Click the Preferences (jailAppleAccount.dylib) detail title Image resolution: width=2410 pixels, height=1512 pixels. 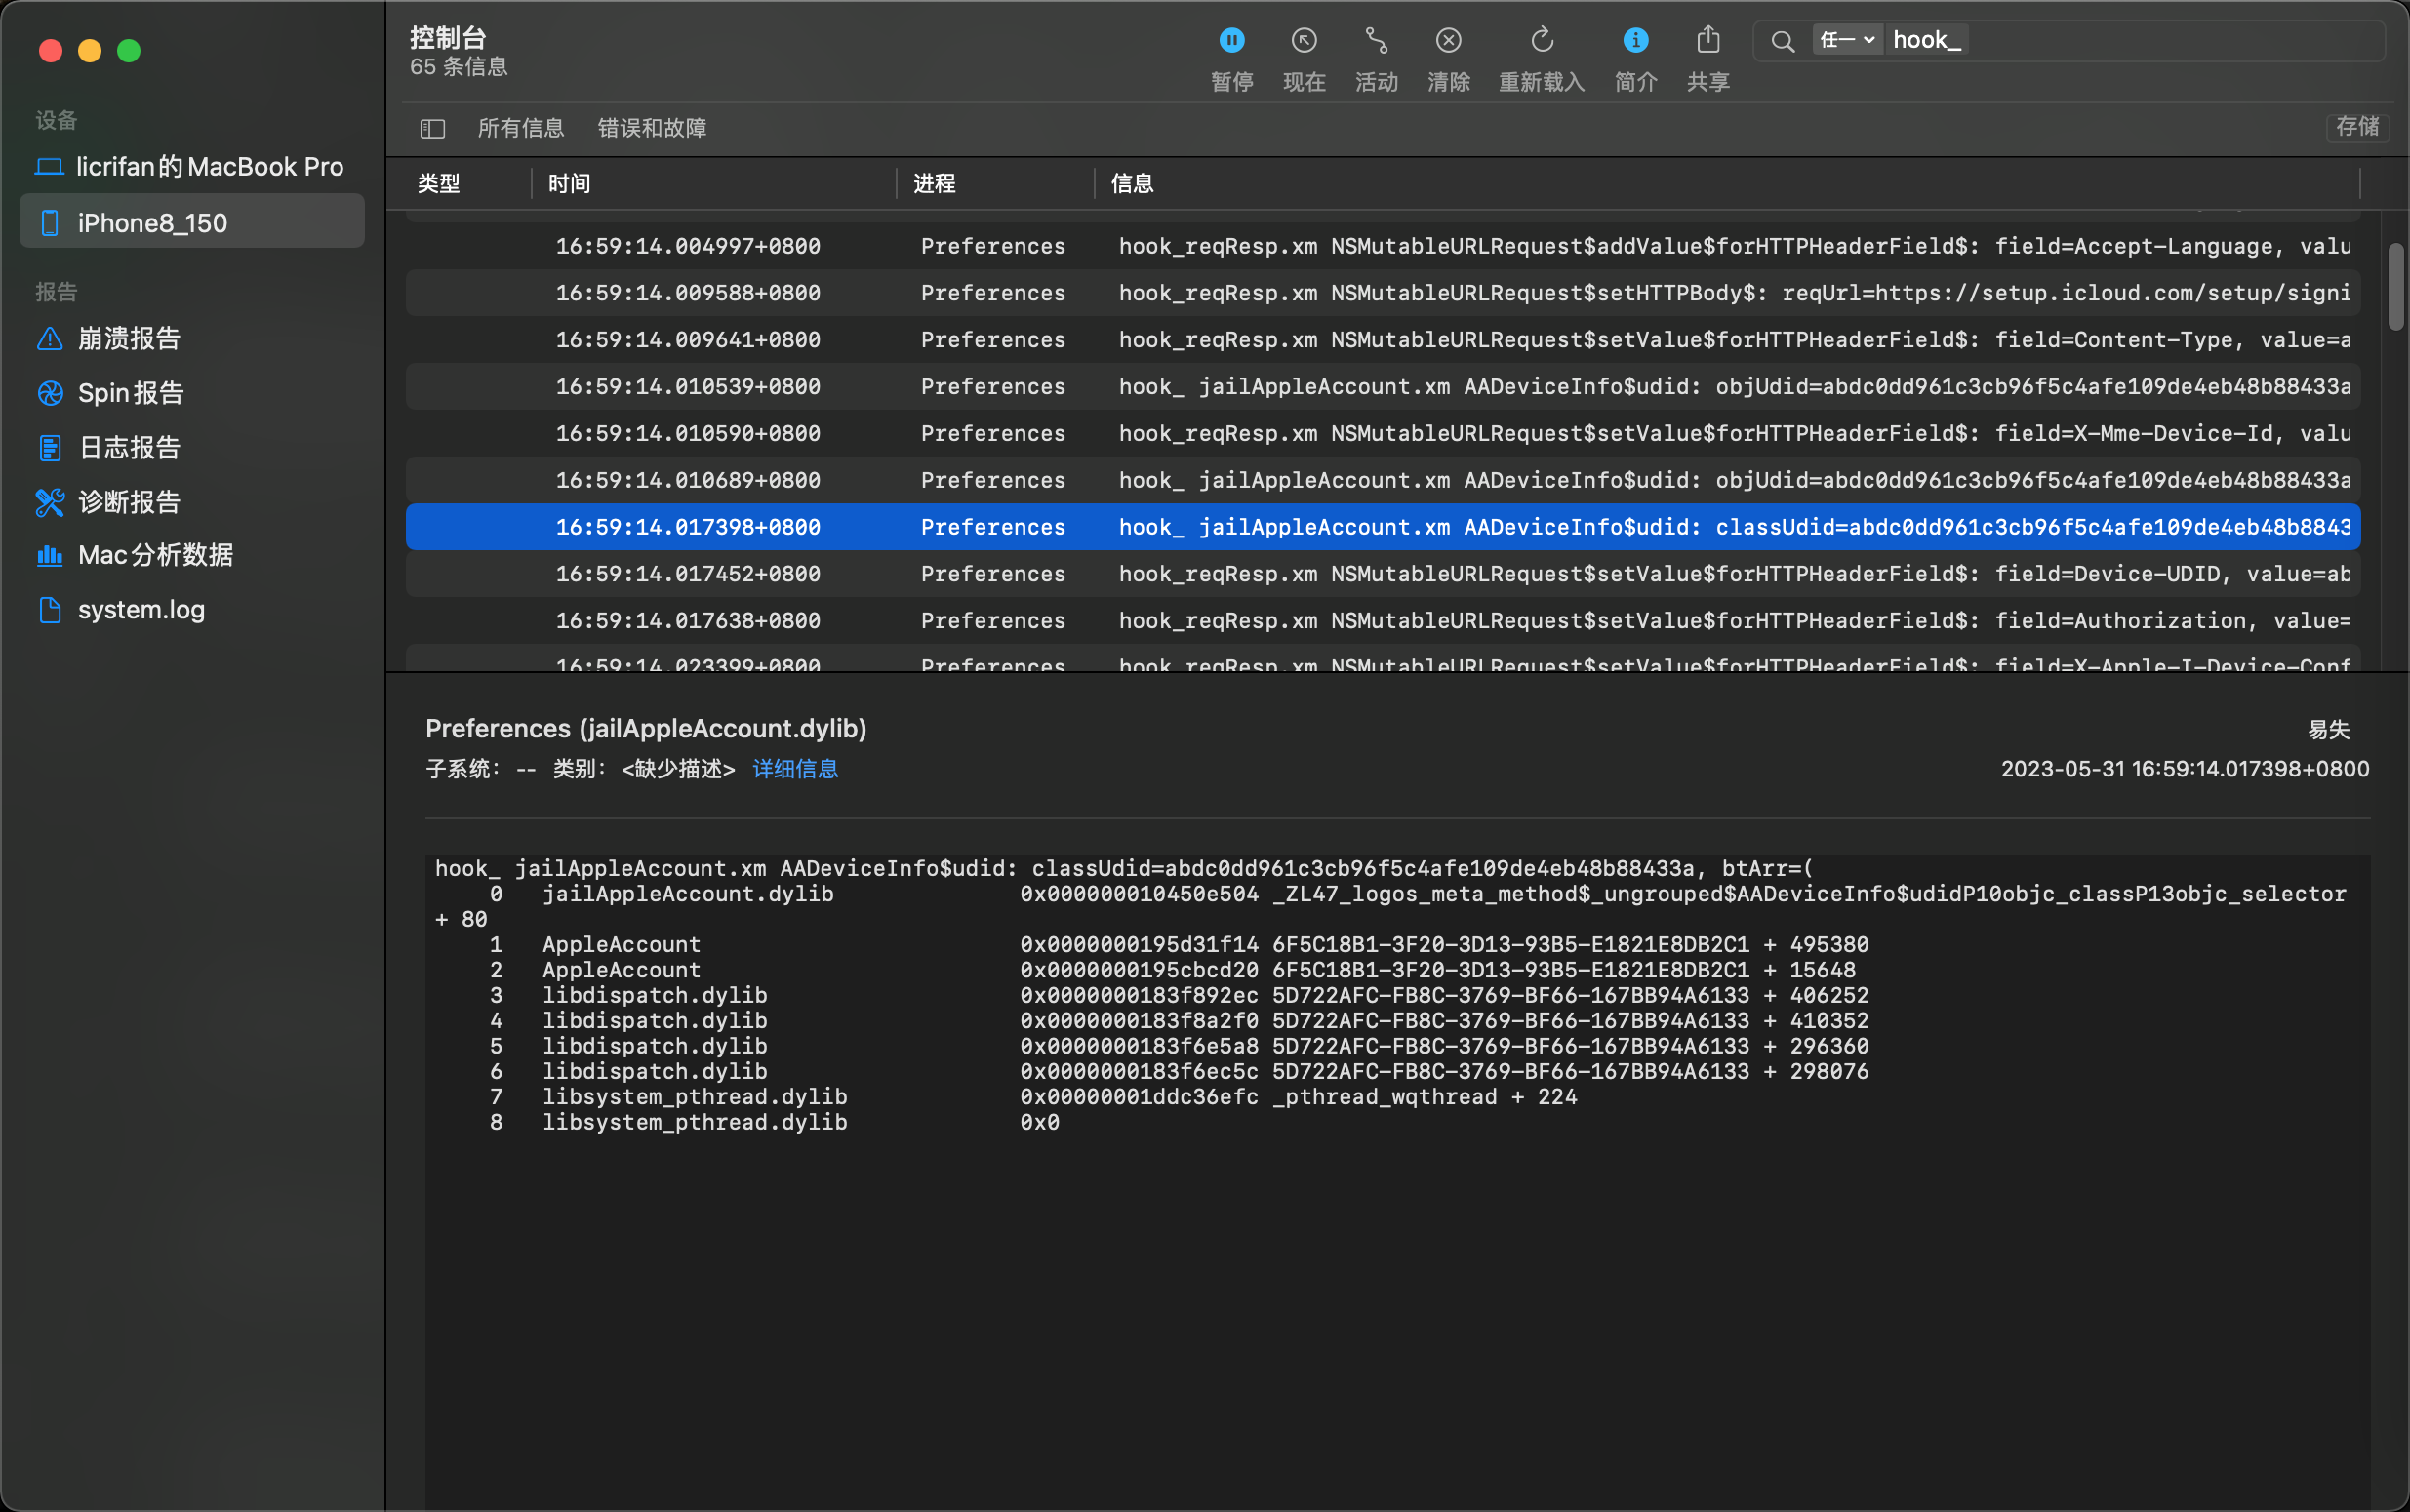tap(646, 728)
